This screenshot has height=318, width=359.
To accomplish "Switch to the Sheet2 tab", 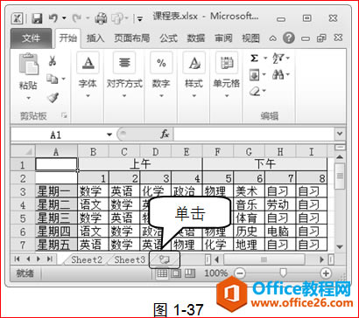I will click(x=87, y=259).
